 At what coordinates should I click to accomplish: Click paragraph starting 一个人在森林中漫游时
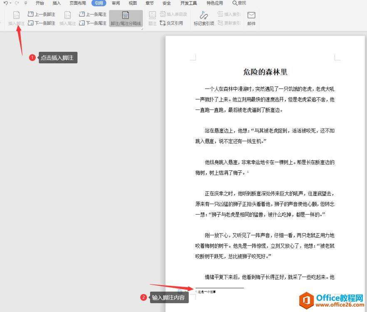(x=265, y=99)
